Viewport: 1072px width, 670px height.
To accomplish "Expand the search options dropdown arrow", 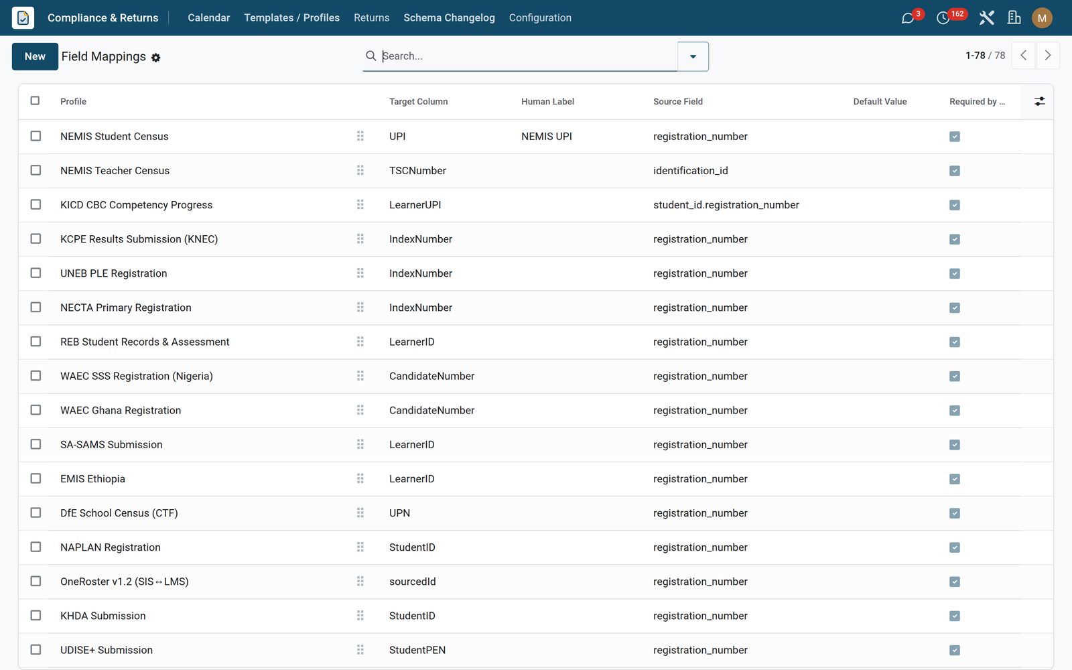I will click(693, 56).
